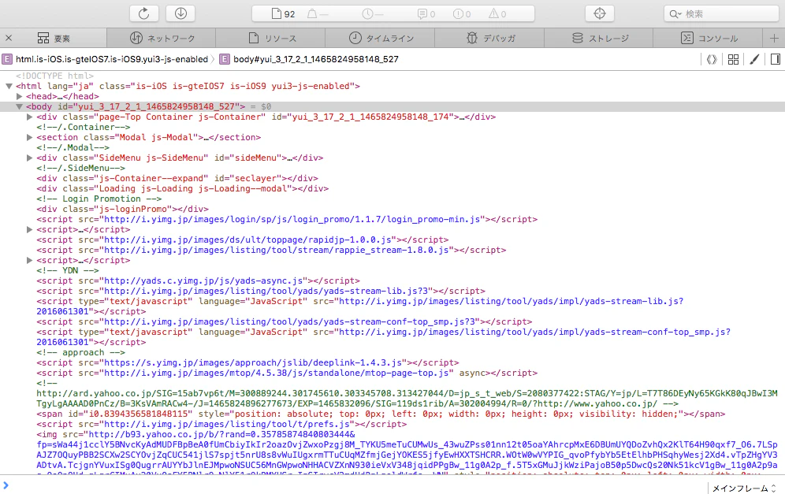Expand the script node above rapidjp script

(29, 230)
